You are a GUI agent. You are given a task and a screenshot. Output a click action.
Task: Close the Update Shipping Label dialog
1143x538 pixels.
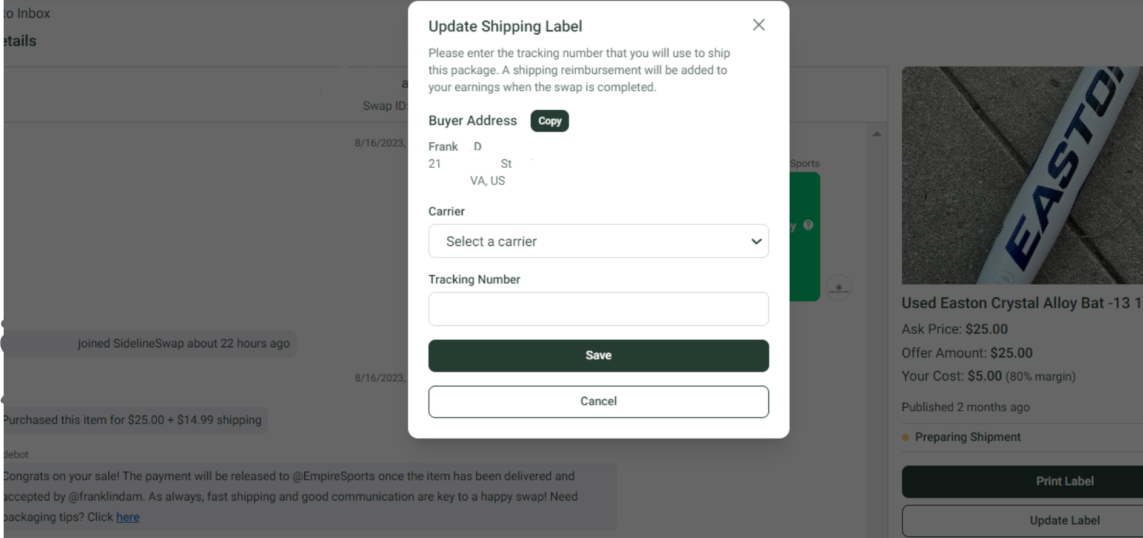tap(759, 25)
